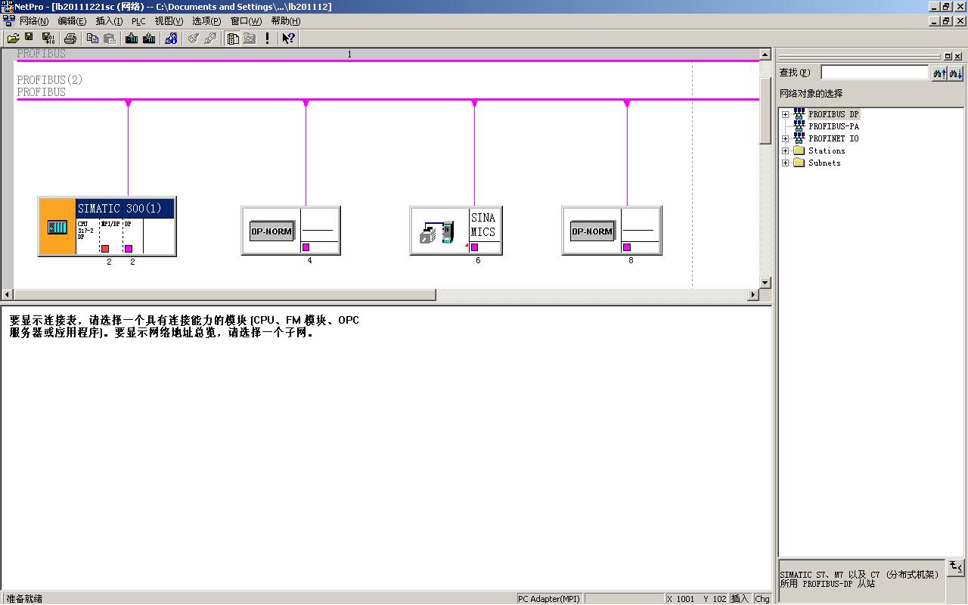Open the 帮助(H) menu
Image resolution: width=968 pixels, height=605 pixels.
click(285, 21)
